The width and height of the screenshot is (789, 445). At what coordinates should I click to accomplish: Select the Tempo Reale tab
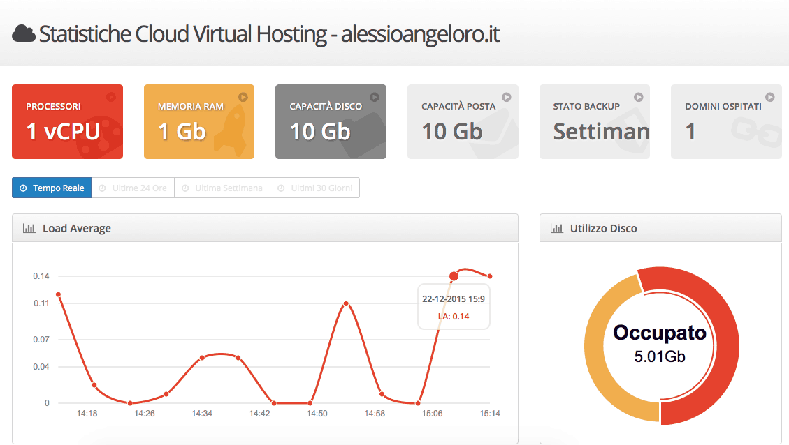pos(52,188)
